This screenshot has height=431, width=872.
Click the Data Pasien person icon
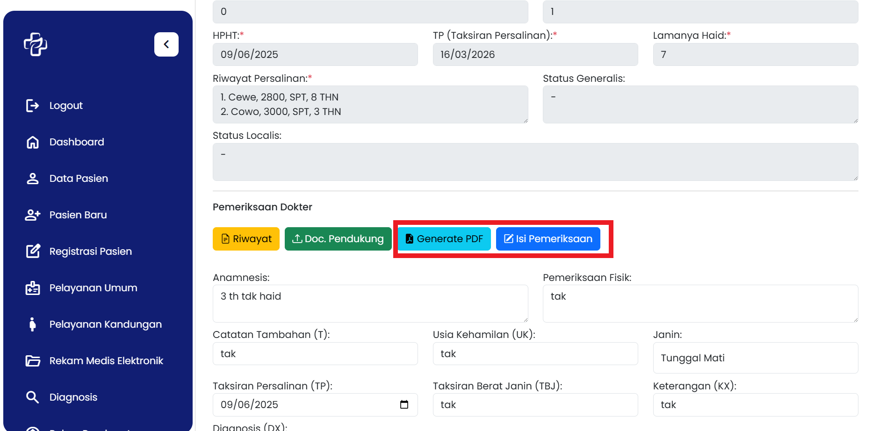tap(32, 179)
